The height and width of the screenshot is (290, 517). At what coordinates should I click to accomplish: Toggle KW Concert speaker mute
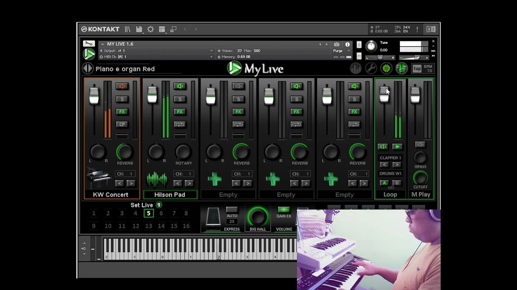pyautogui.click(x=122, y=86)
